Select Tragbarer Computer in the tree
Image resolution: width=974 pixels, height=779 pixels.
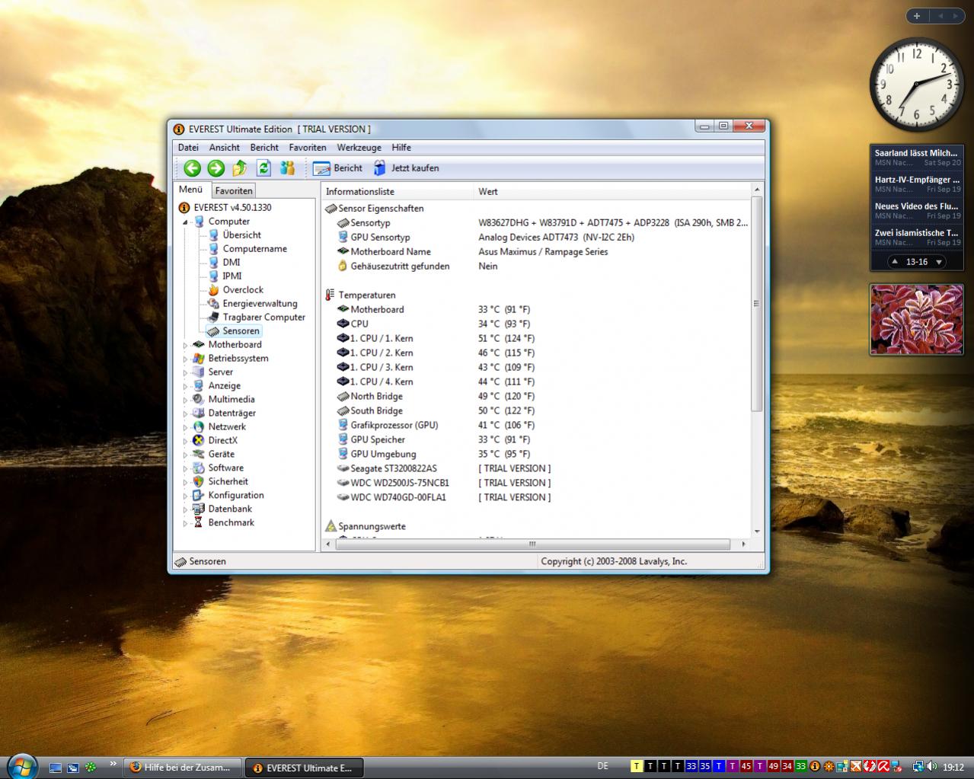coord(263,318)
